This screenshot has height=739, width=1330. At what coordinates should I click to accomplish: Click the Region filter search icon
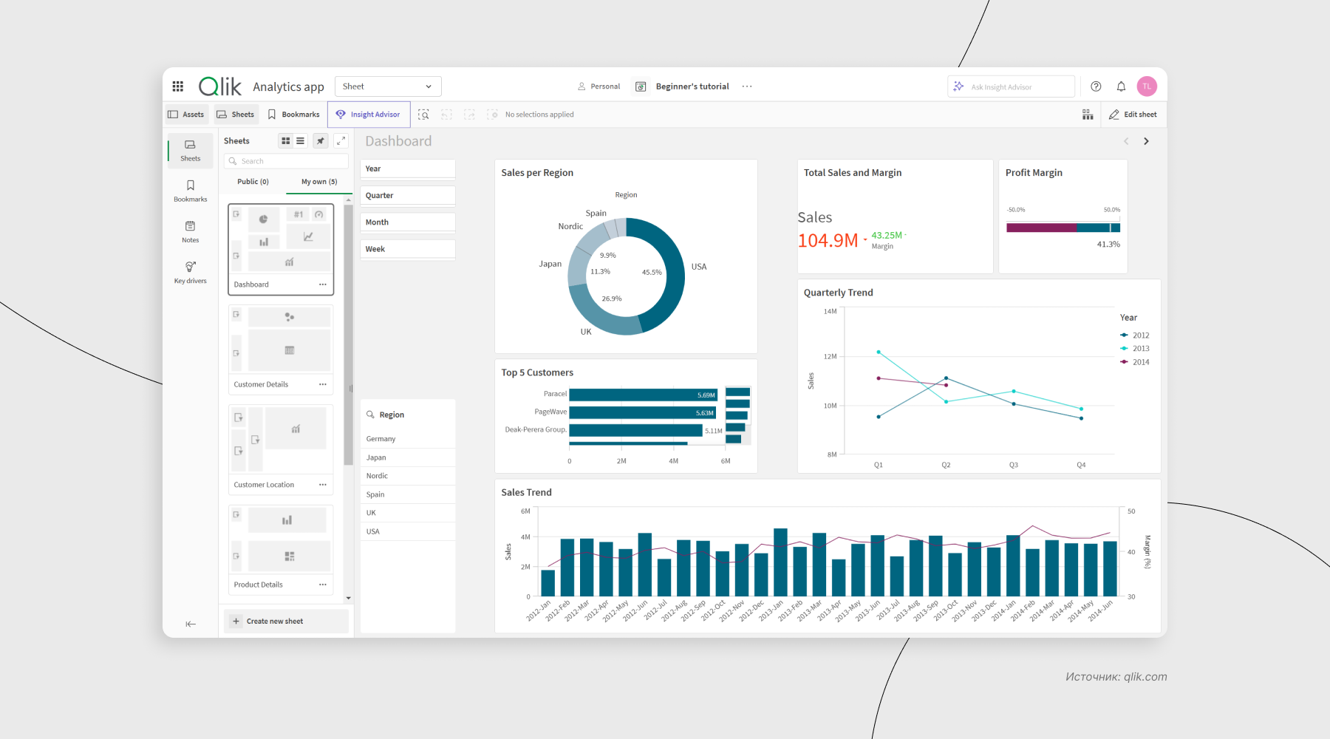point(371,415)
